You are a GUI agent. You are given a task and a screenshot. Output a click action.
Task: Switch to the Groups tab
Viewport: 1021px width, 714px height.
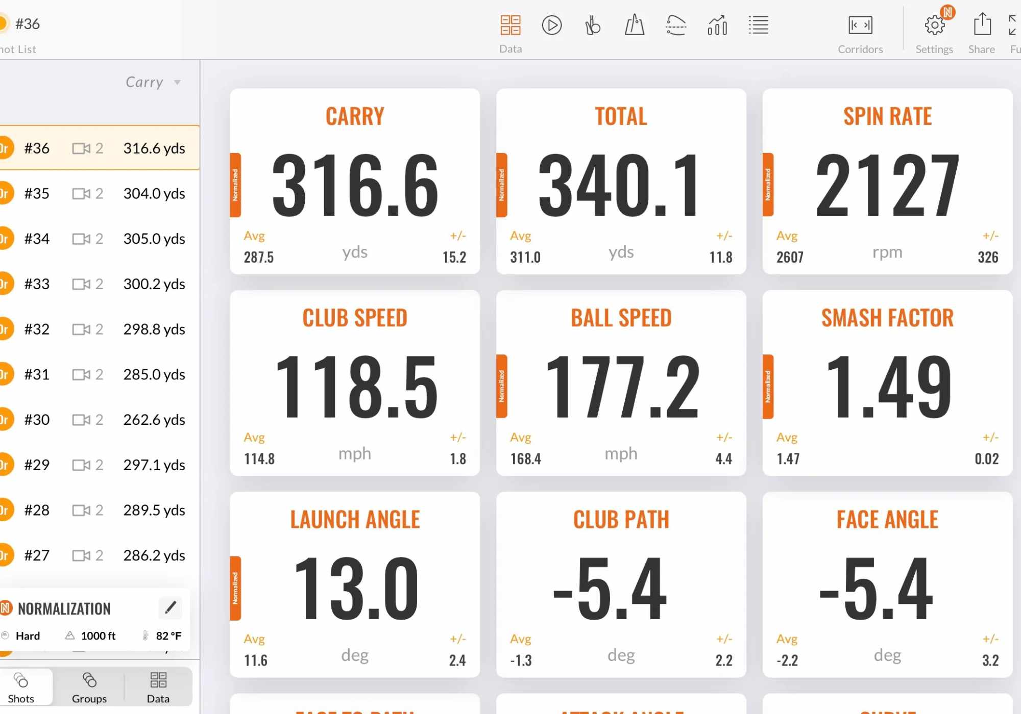coord(89,687)
